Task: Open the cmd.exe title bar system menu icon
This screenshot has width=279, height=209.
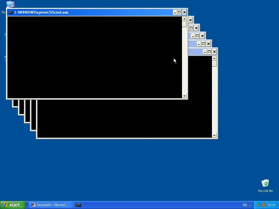Action: pyautogui.click(x=11, y=12)
